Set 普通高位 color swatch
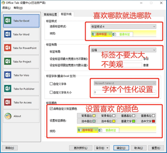 point(134,116)
